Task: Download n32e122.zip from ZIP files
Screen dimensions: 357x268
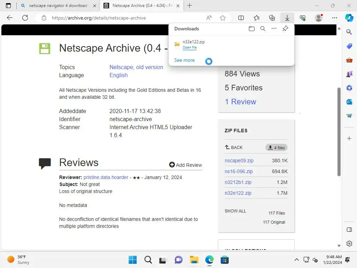Action: tap(238, 193)
